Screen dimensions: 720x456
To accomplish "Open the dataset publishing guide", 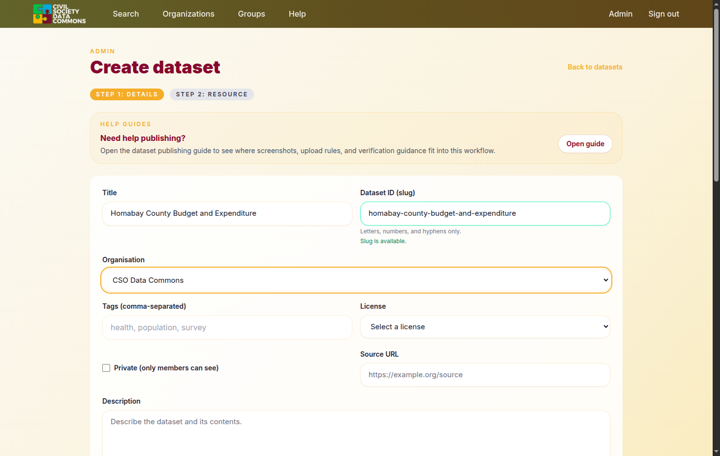I will [x=585, y=144].
